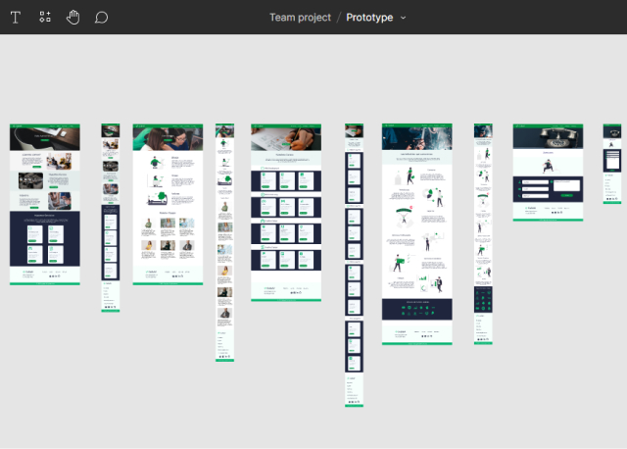627x449 pixels.
Task: Select the desktop frame with team photos
Action: point(168,205)
